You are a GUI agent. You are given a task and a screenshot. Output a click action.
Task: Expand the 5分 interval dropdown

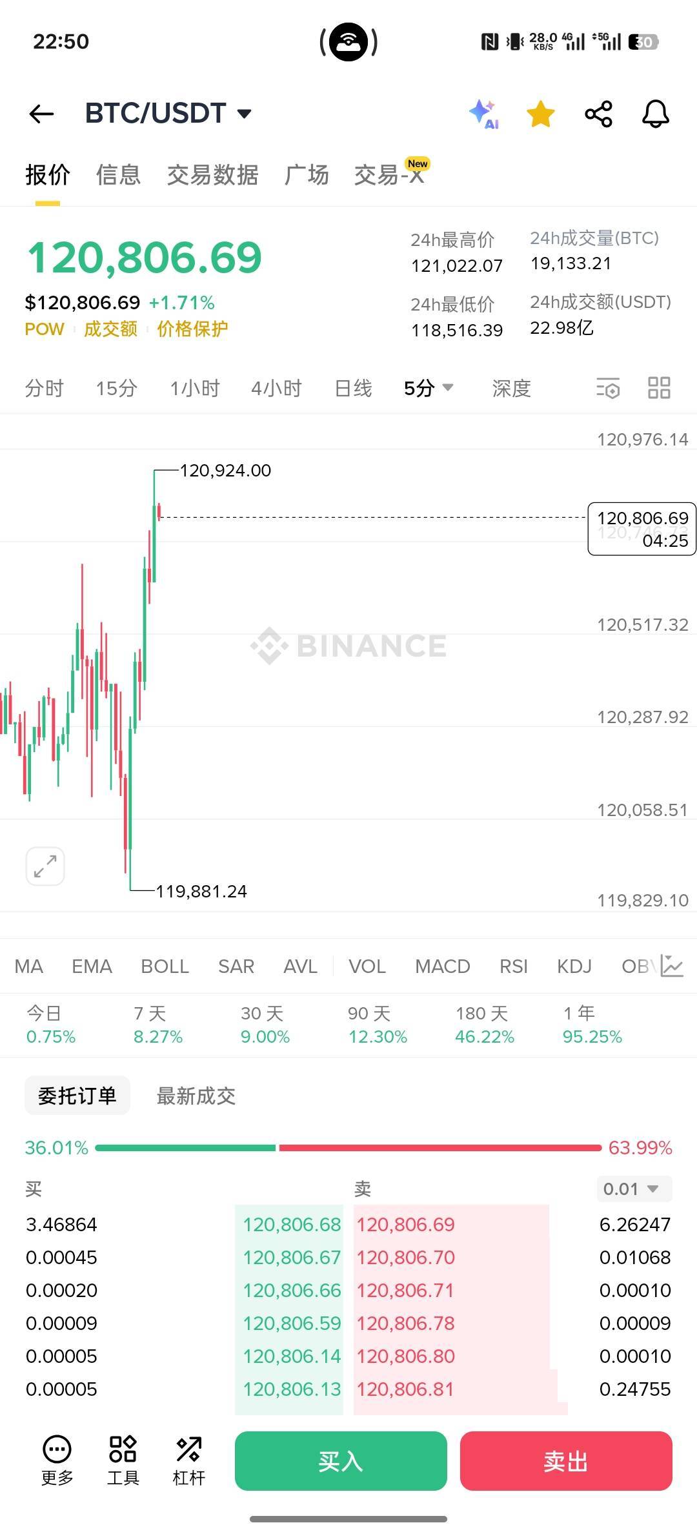pyautogui.click(x=429, y=388)
